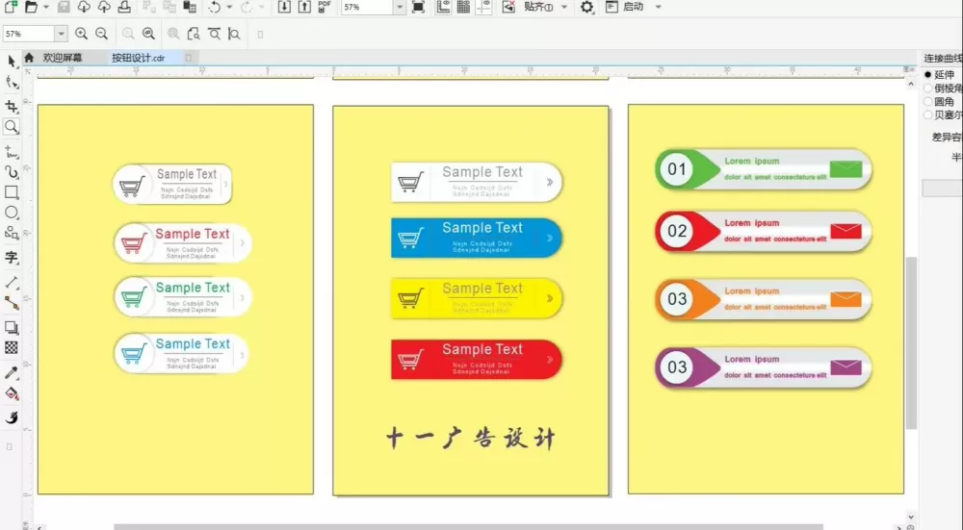Click zoom to page width icon

(215, 34)
